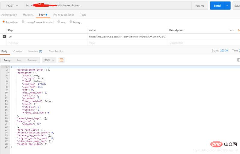Click the "original_article_count" line

tap(35, 138)
